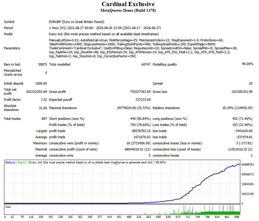Click the Equity legend label in chart

point(22,162)
